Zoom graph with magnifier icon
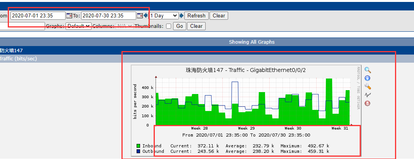Image resolution: width=414 pixels, height=159 pixels. click(368, 70)
